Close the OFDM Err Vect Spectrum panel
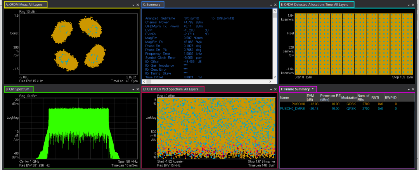This screenshot has width=419, height=170. (x=275, y=90)
